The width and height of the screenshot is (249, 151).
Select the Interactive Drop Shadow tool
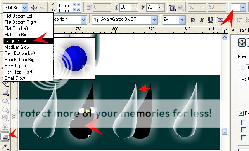[5, 137]
